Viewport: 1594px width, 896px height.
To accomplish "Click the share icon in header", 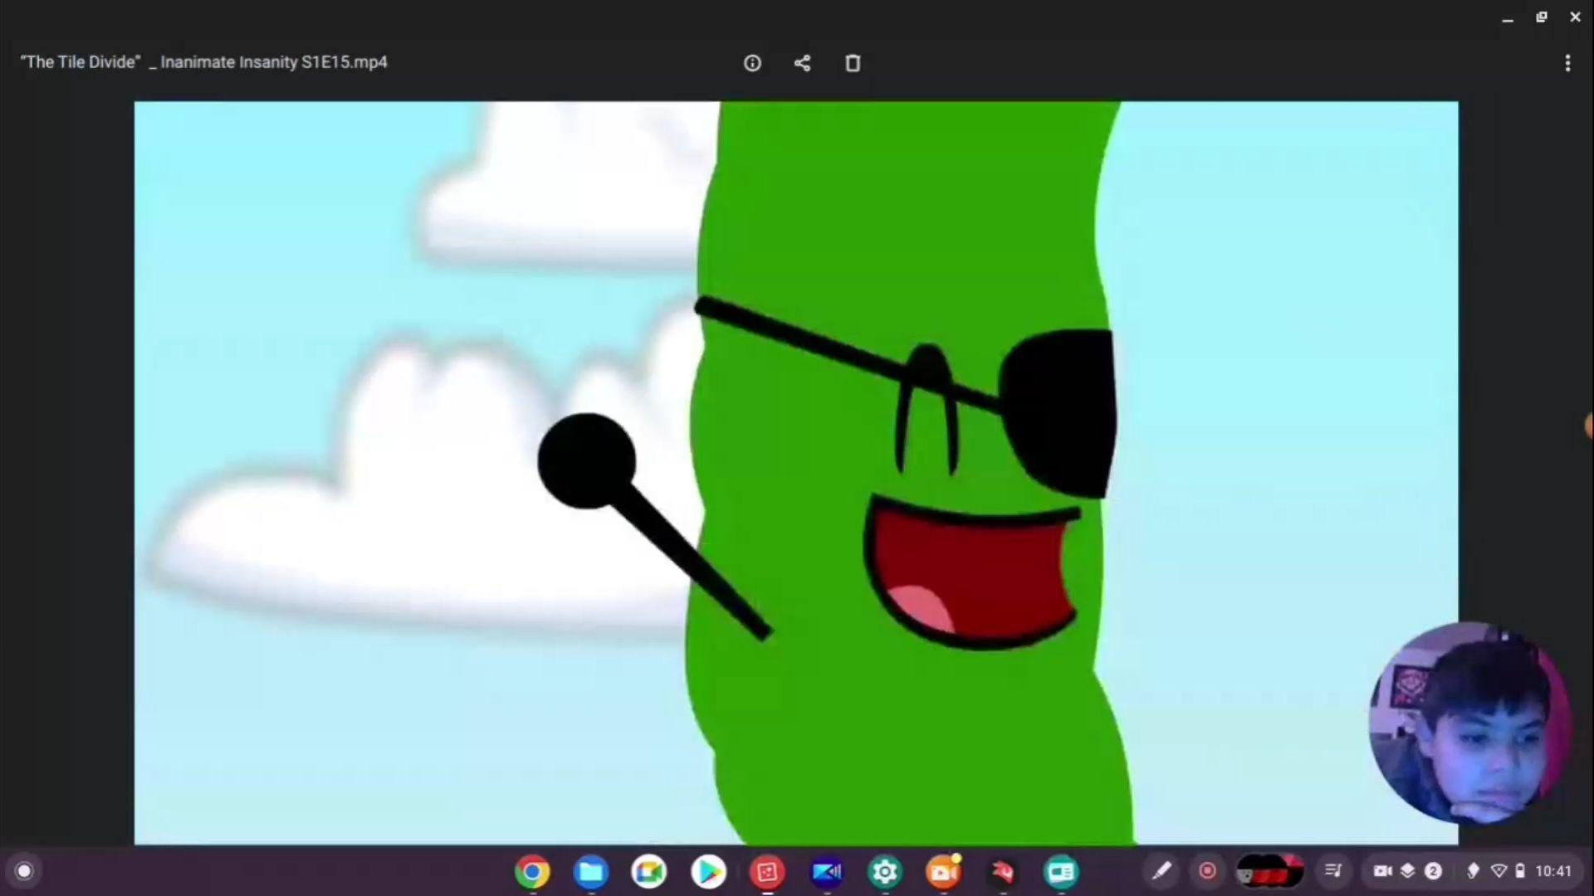I will click(x=802, y=63).
